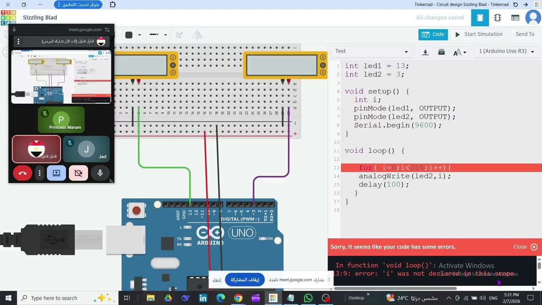The height and width of the screenshot is (305, 542).
Task: Open WhatsApp from taskbar
Action: click(308, 298)
